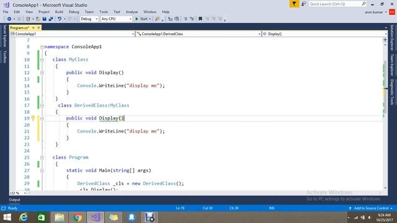Open the Server Explorer side tab
The height and width of the screenshot is (223, 397).
click(4, 36)
